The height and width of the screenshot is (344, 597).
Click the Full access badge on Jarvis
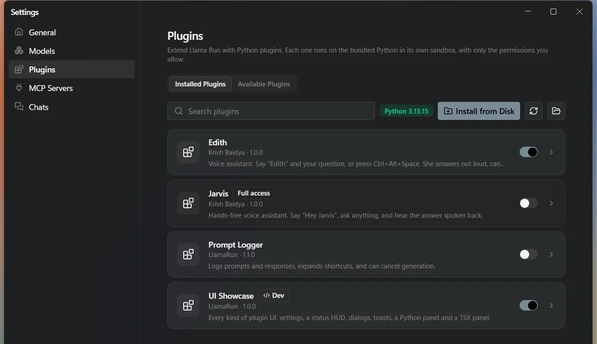[x=254, y=193]
